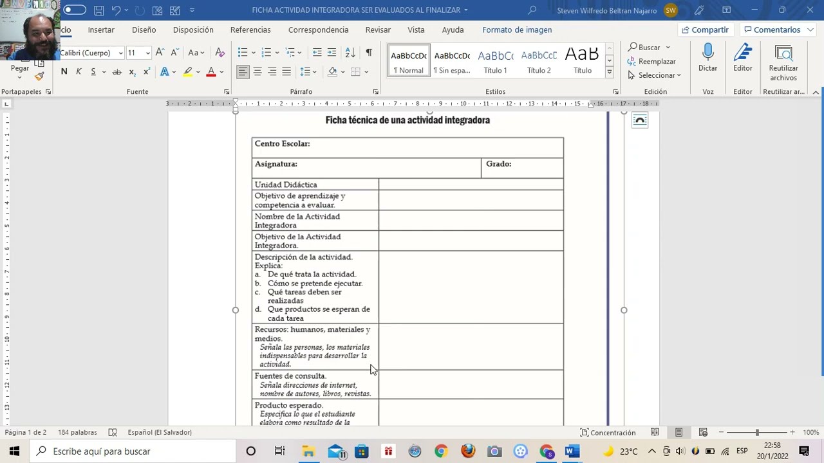Toggle bold formatting (N)

tap(64, 72)
